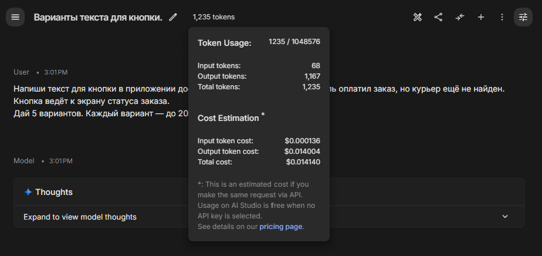Screen dimensions: 542x256
Task: Click the Thoughts sparkle icon
Action: 28,192
